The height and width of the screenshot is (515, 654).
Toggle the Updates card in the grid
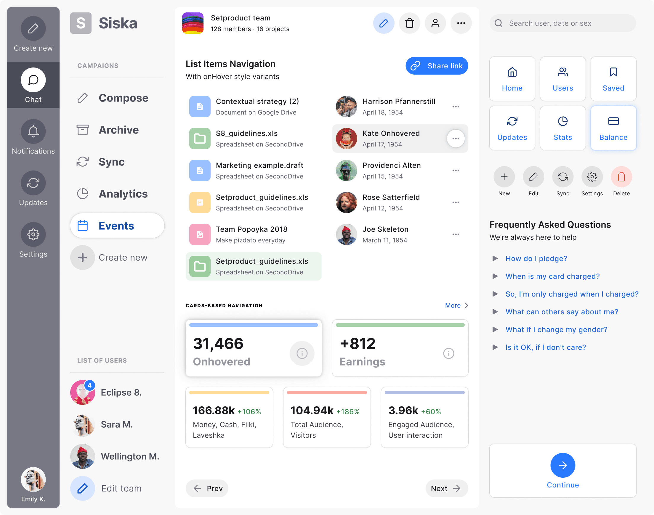[512, 128]
